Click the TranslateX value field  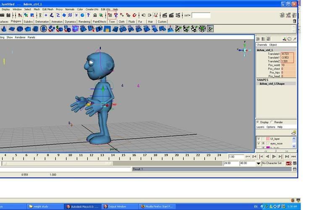pos(287,54)
